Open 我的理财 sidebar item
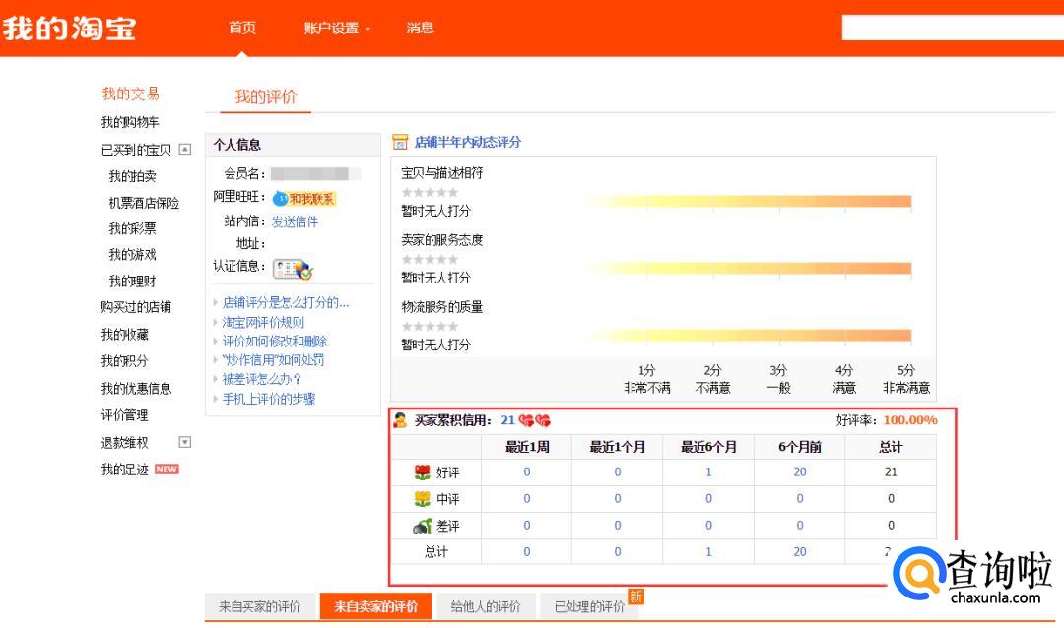 coord(132,281)
